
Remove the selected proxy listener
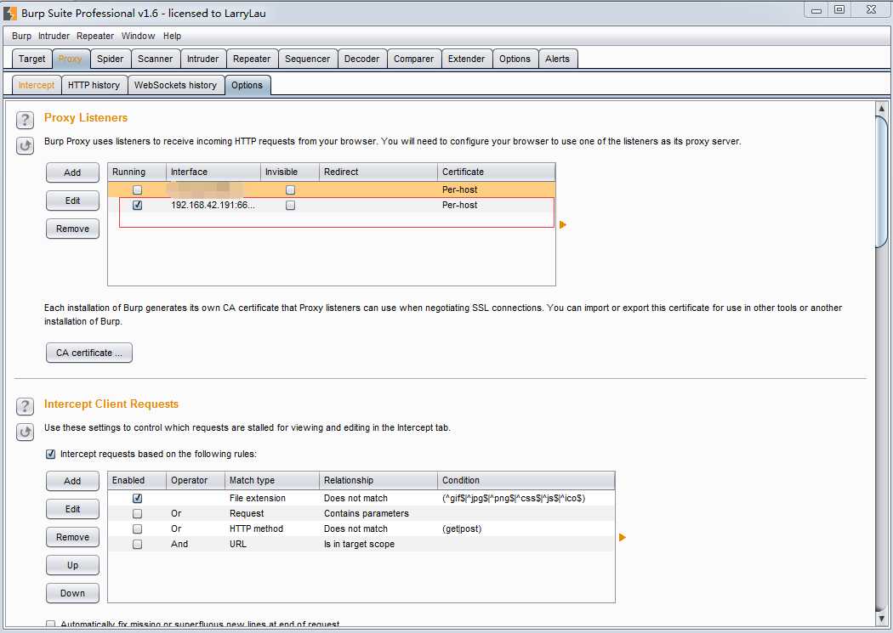(x=72, y=229)
